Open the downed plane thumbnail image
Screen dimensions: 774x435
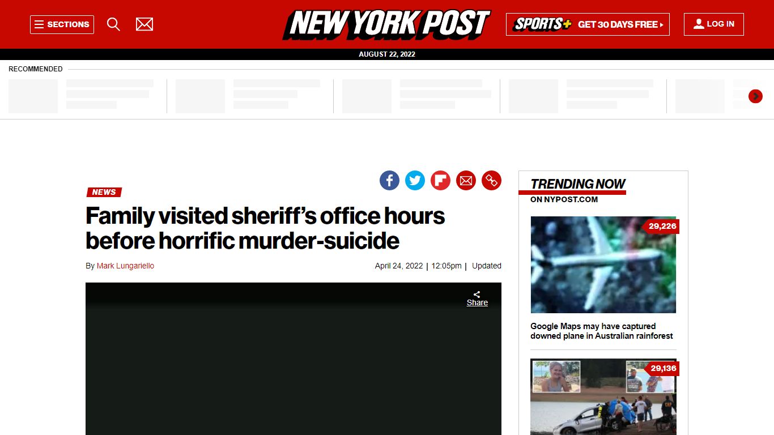[x=603, y=265]
